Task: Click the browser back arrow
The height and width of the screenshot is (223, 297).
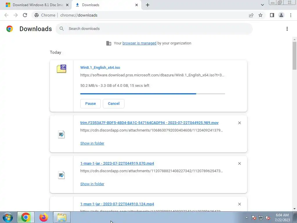Action: pos(6,15)
